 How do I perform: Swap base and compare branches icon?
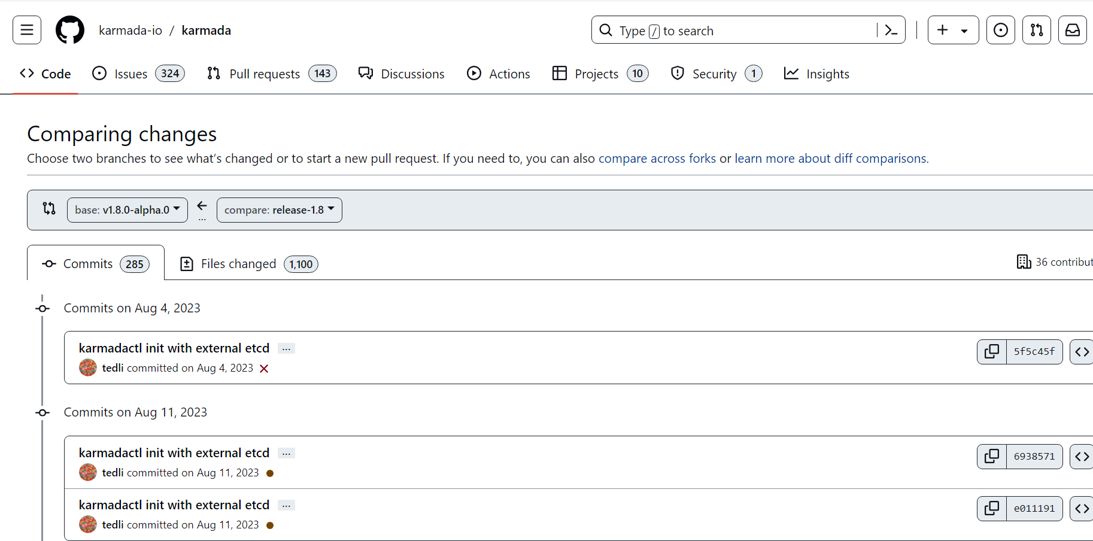(x=49, y=209)
